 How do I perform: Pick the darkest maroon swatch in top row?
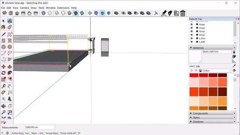[222, 75]
